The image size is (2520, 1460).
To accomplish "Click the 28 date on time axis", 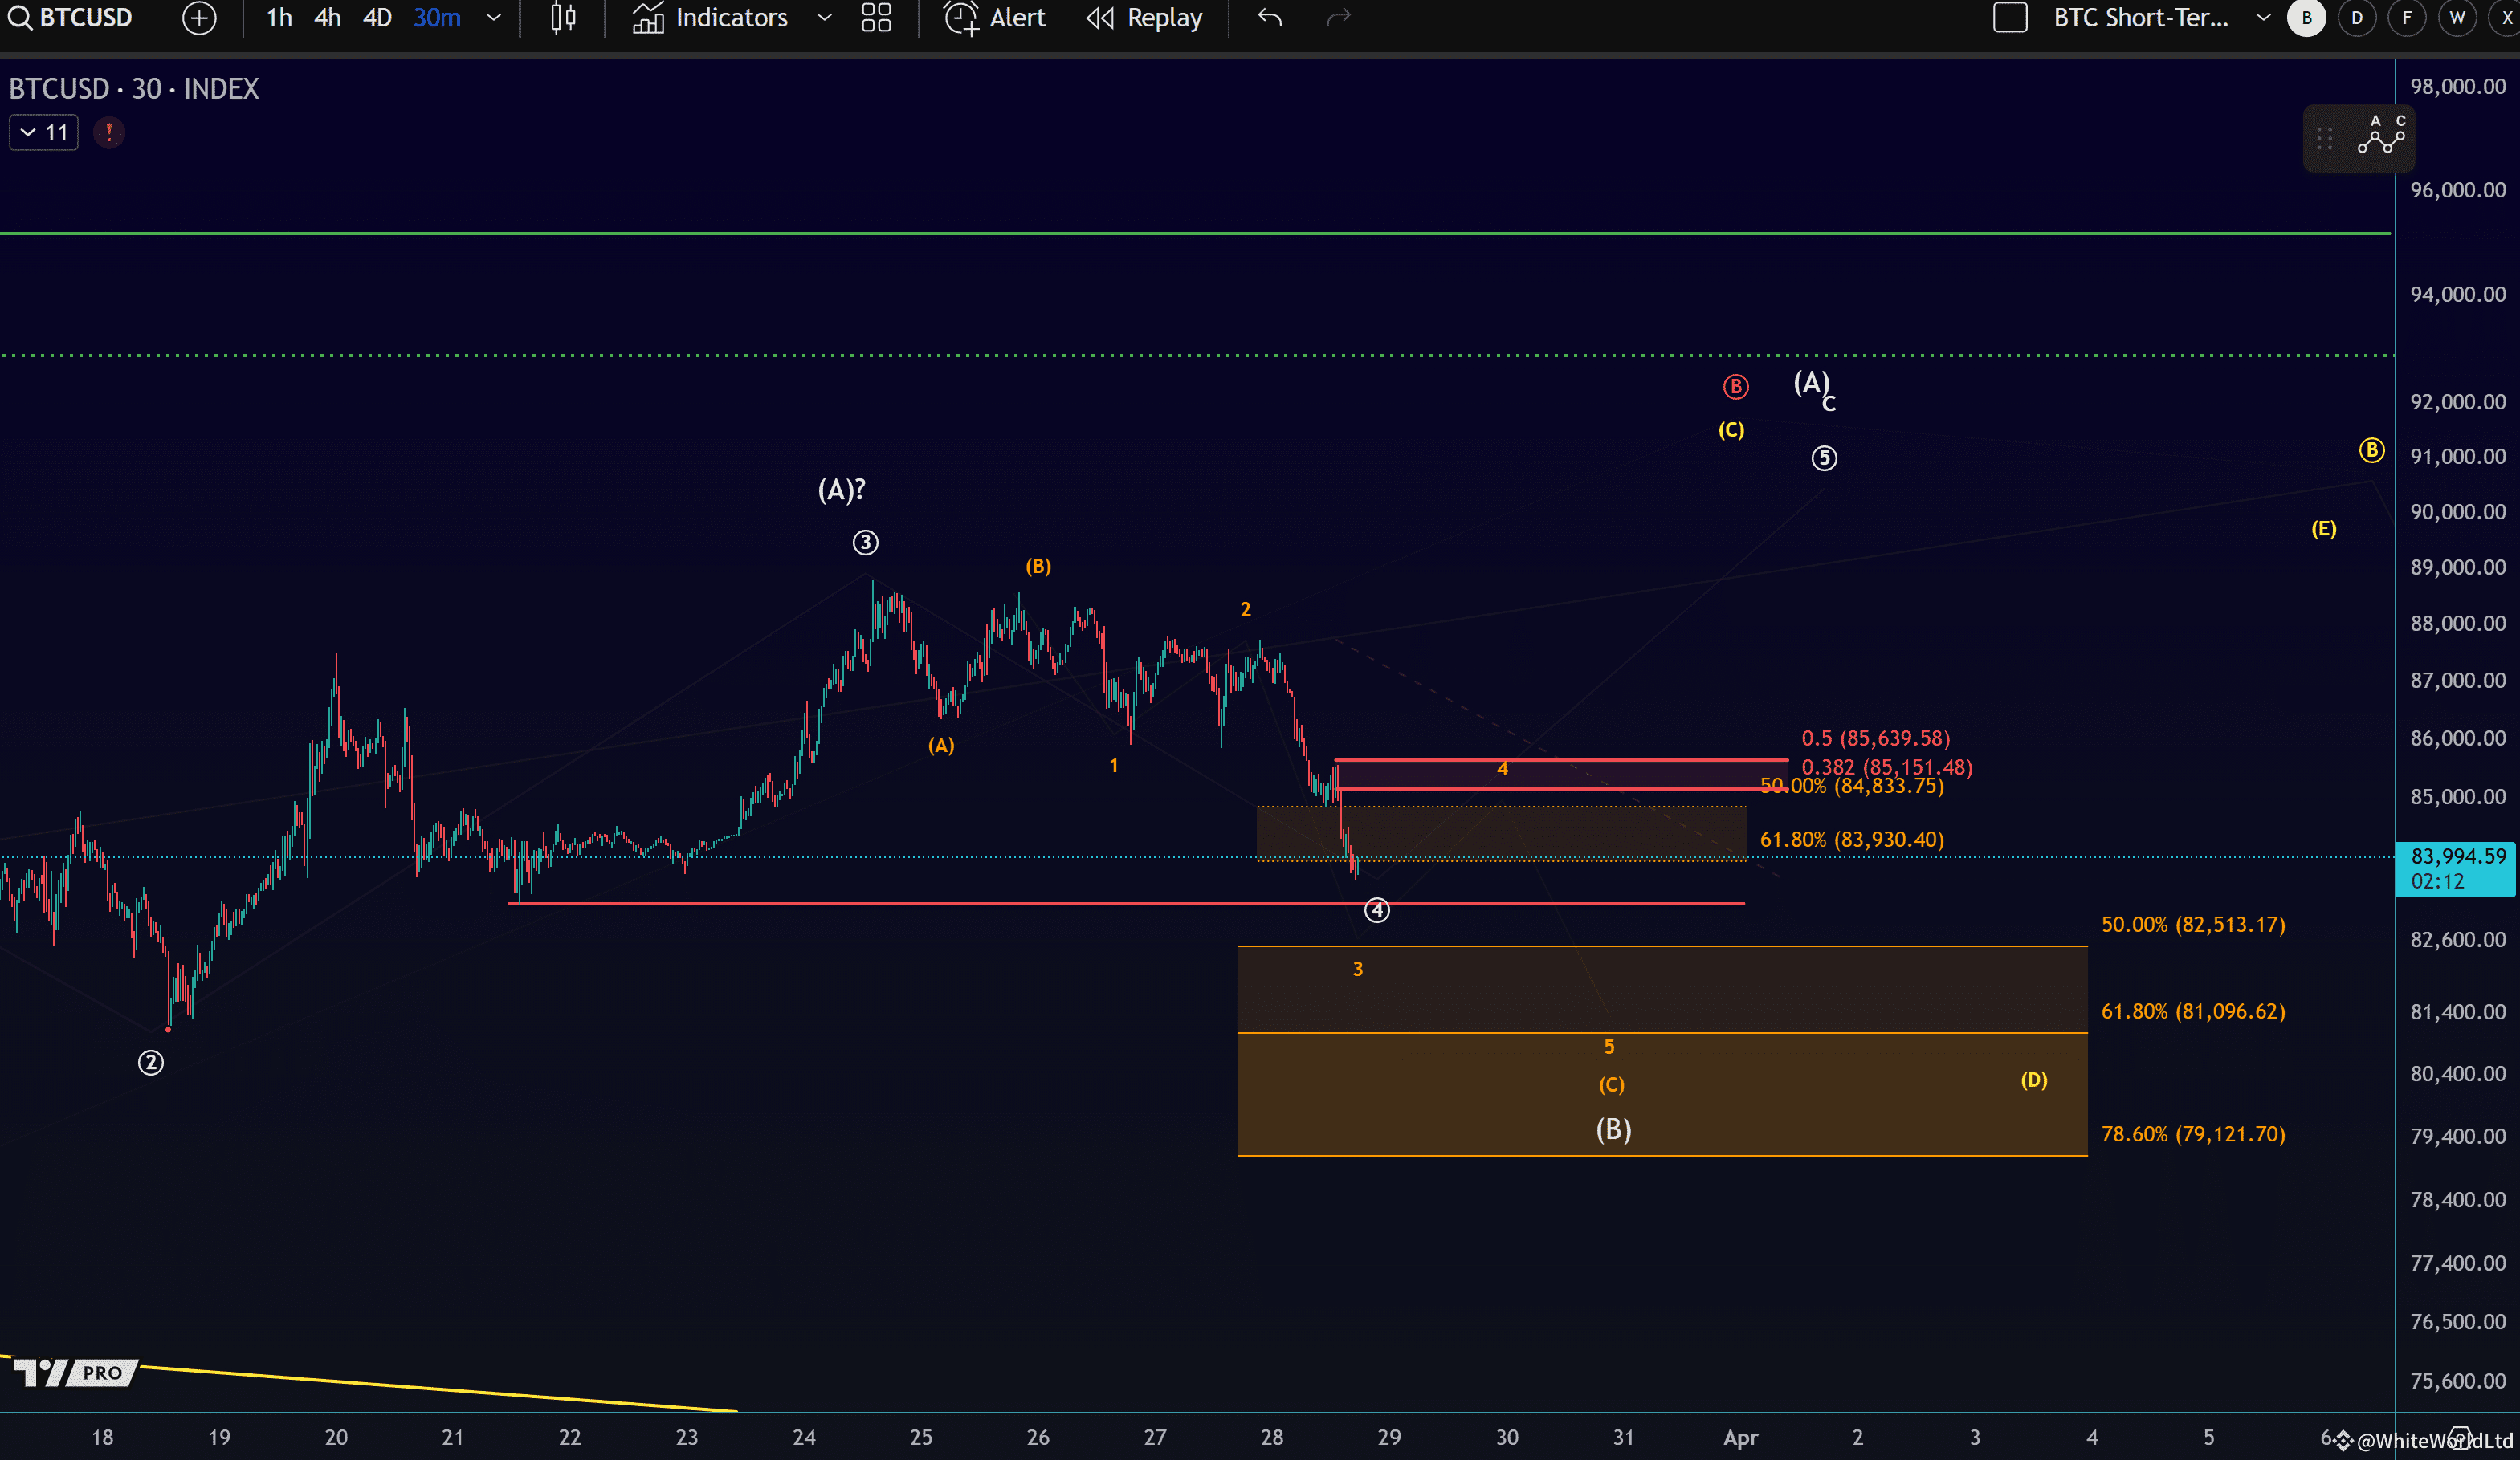I will click(x=1272, y=1437).
